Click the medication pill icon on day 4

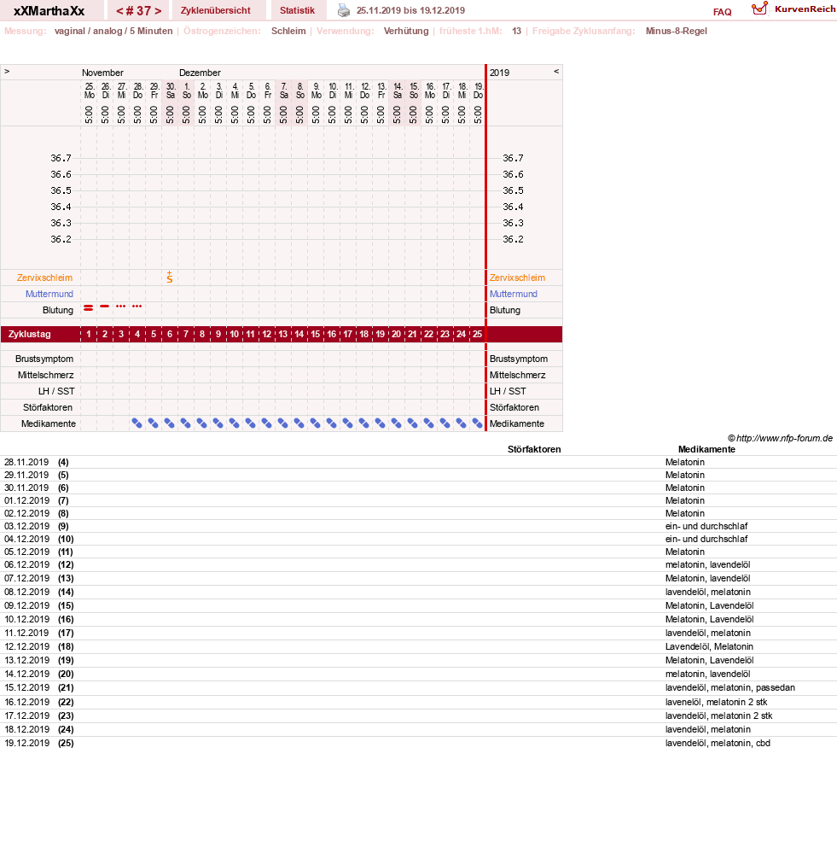[x=137, y=423]
